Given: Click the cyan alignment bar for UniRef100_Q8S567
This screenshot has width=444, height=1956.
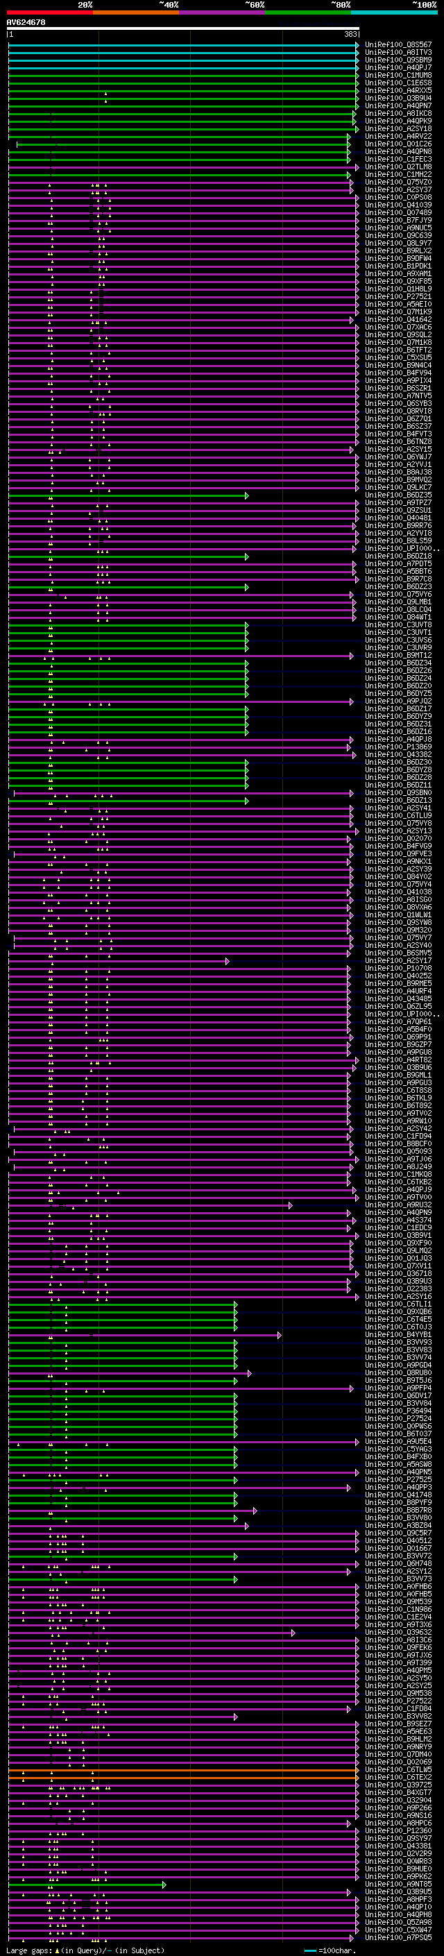Looking at the screenshot, I should tap(183, 45).
